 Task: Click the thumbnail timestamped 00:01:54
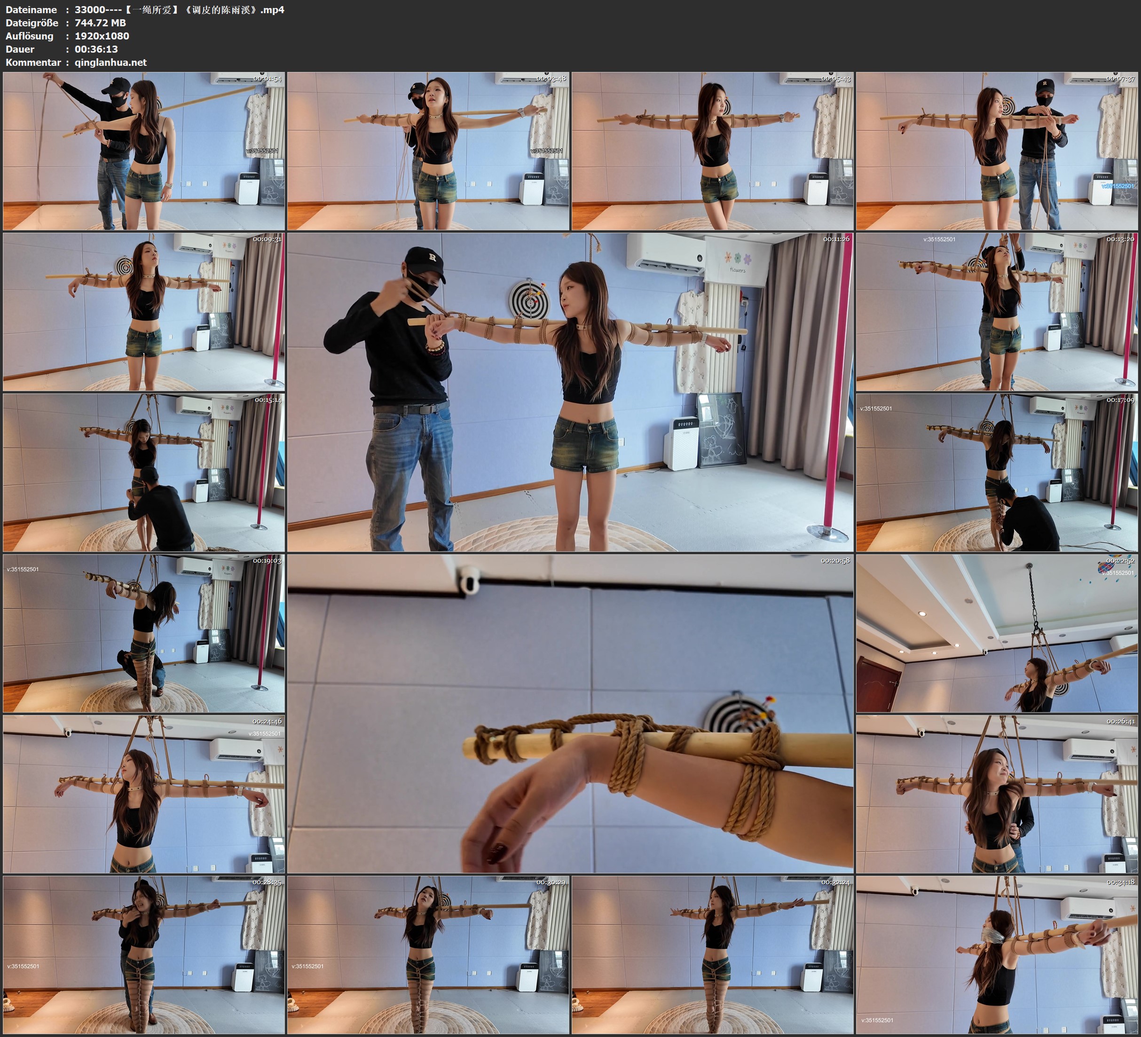click(144, 151)
